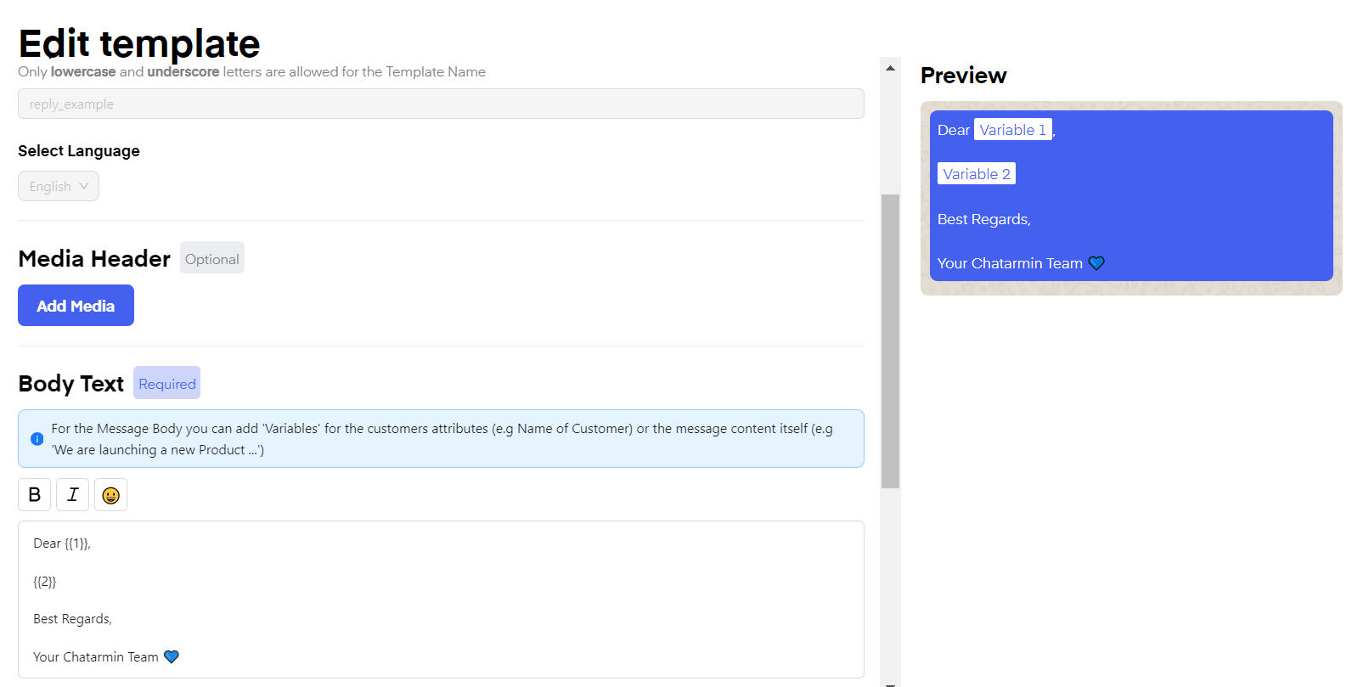Select the Variable 1 chip in the preview
The width and height of the screenshot is (1352, 687).
pyautogui.click(x=1012, y=130)
